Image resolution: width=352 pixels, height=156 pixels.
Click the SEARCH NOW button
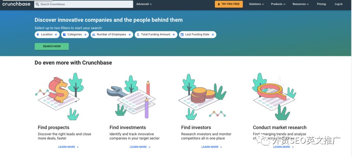point(52,46)
